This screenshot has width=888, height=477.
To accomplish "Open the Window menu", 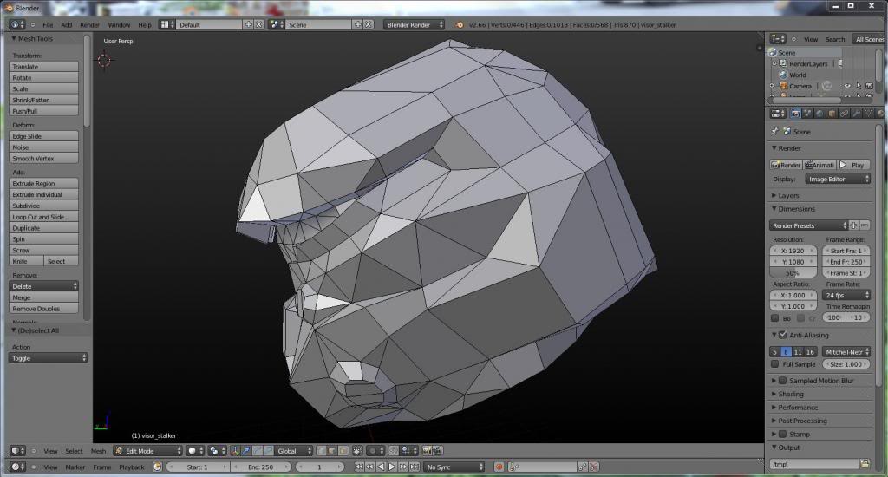I will (x=119, y=25).
